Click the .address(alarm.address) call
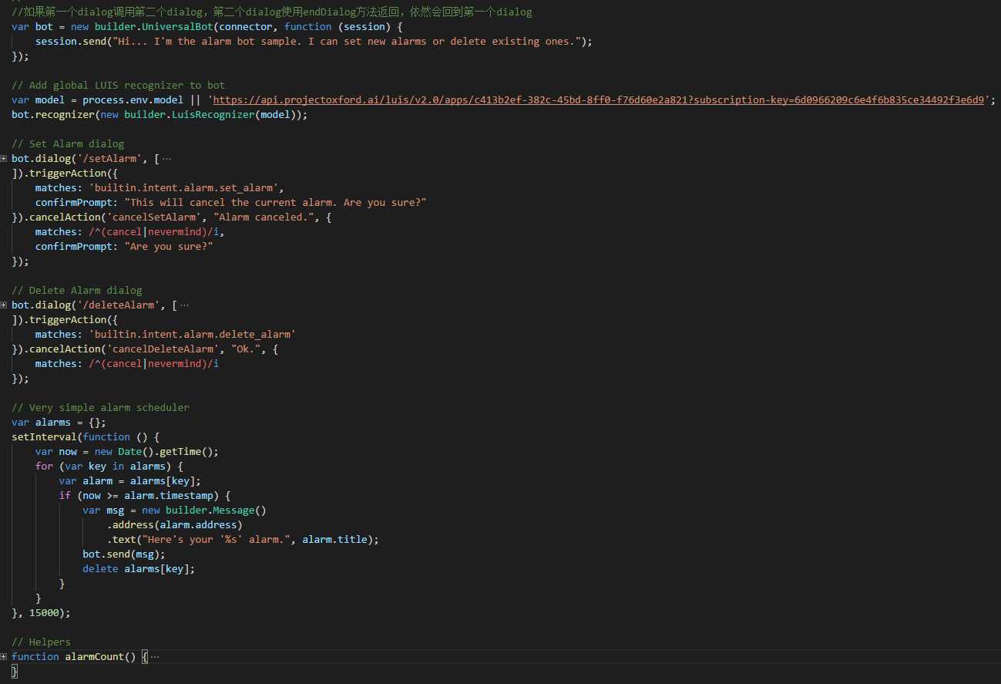Screen dimensions: 1001x684 pos(175,525)
